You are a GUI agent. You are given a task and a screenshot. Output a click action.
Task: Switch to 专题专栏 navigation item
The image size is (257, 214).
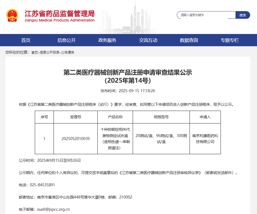230,40
